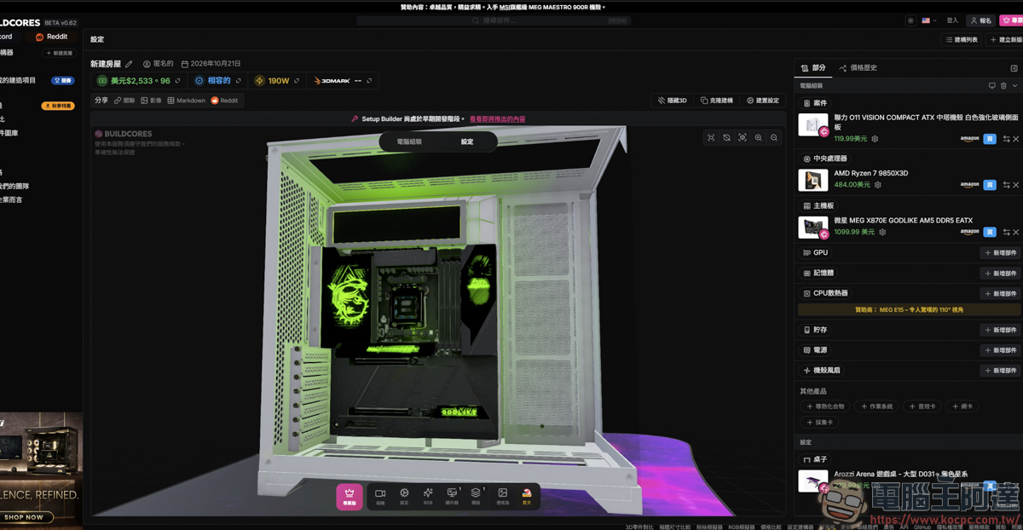The height and width of the screenshot is (530, 1023).
Task: Copy the share 圖斯 link option
Action: [x=124, y=101]
